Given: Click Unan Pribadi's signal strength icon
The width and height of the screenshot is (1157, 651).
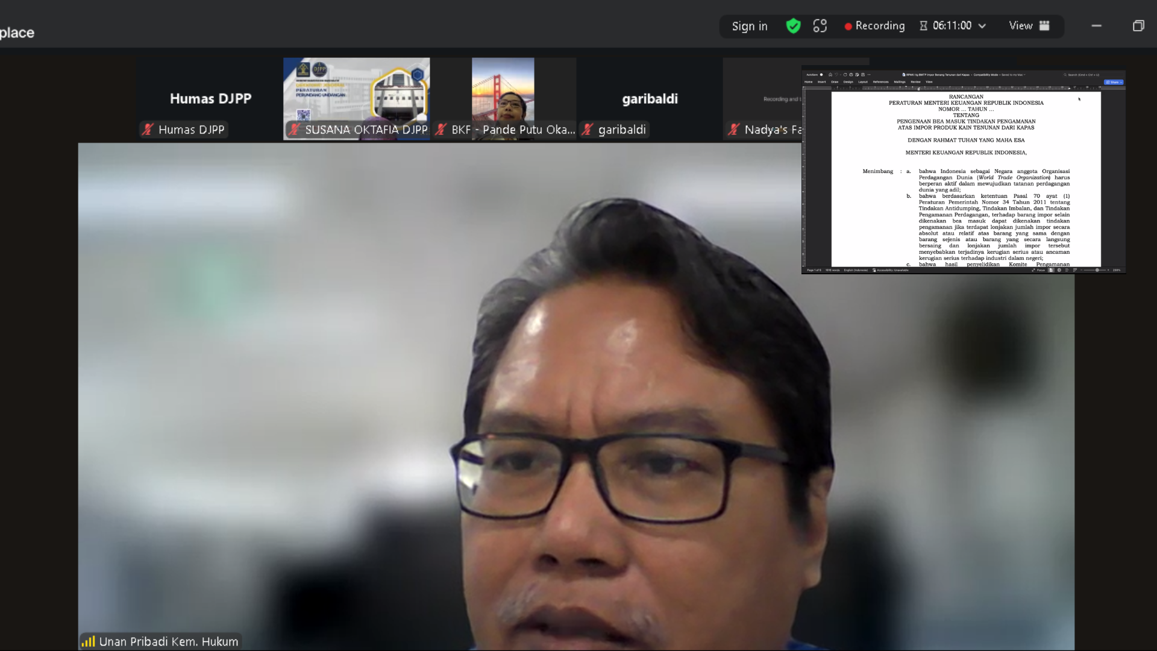Looking at the screenshot, I should [89, 641].
